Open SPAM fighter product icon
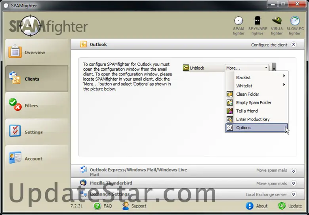This screenshot has height=215, width=309. 238,26
